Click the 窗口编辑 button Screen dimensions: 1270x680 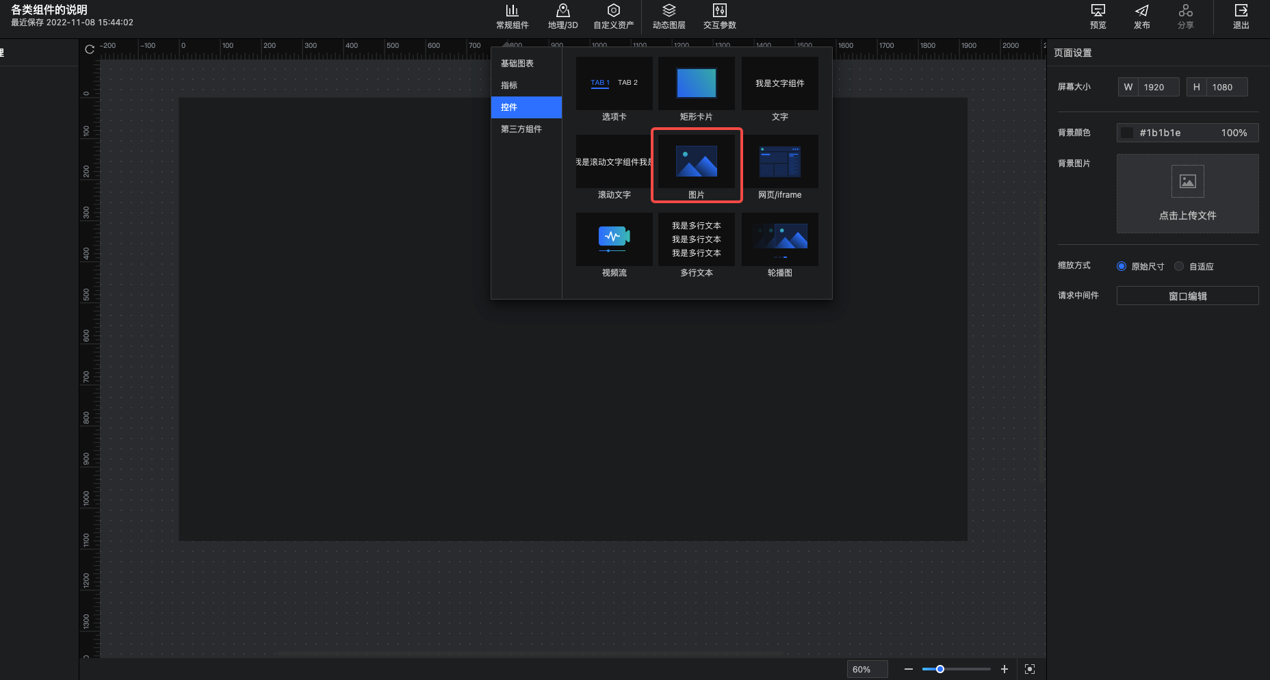click(x=1187, y=296)
